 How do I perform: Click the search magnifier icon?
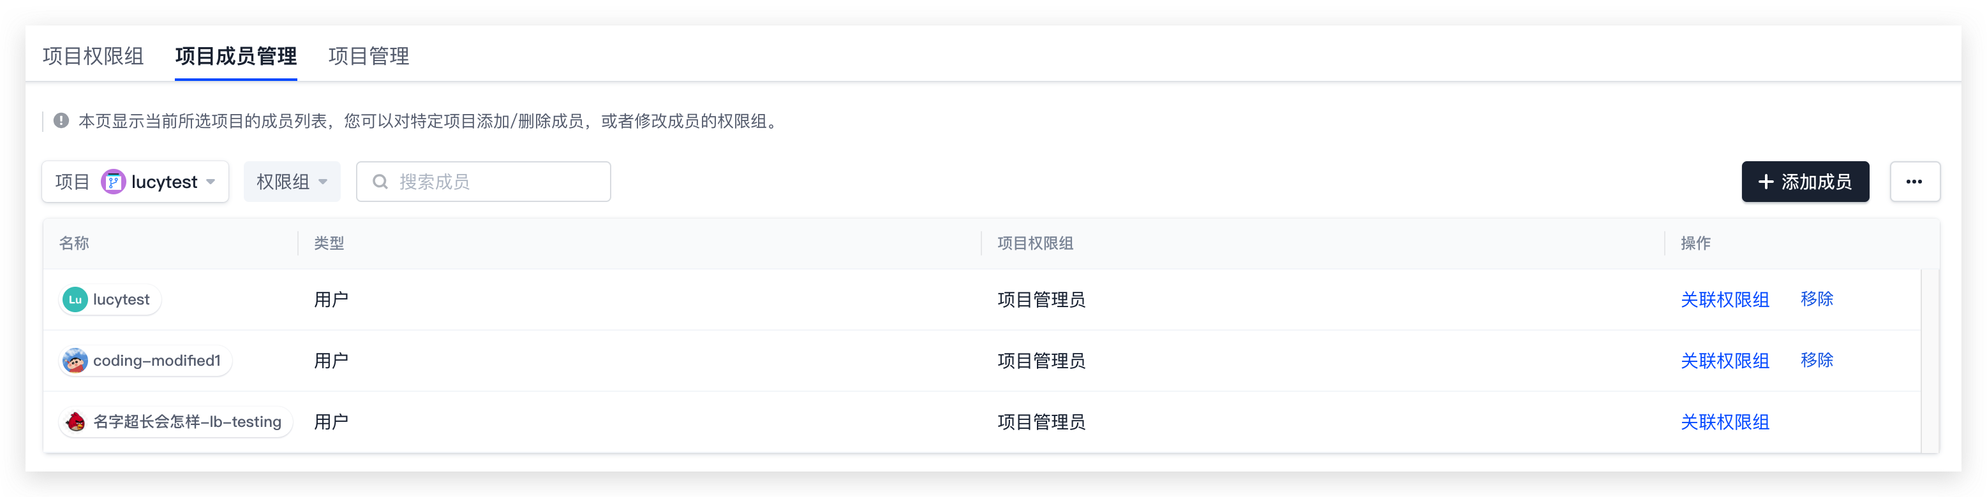pos(380,182)
